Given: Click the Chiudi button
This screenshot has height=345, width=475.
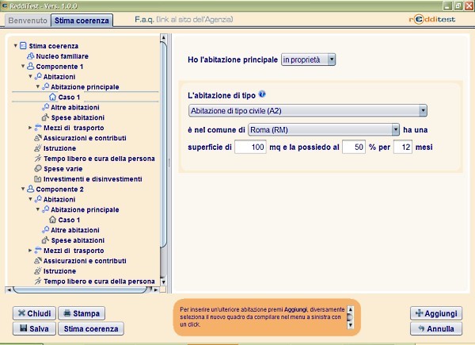Looking at the screenshot, I should pos(34,313).
